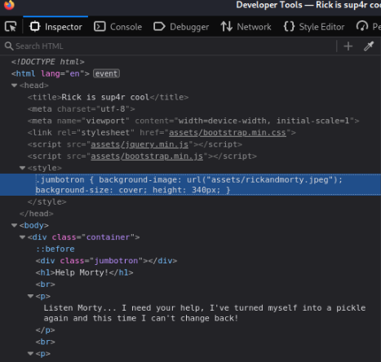
Task: Collapse the last p element arrow
Action: click(30, 354)
